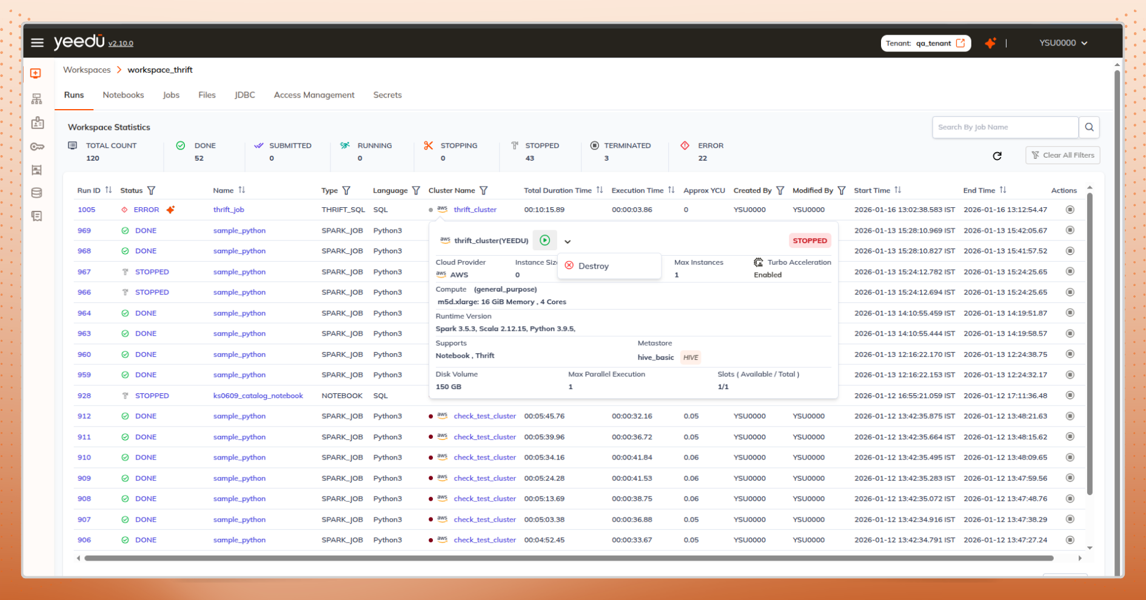Expand the thrift_cluster details chevron
1146x600 pixels.
(x=568, y=241)
